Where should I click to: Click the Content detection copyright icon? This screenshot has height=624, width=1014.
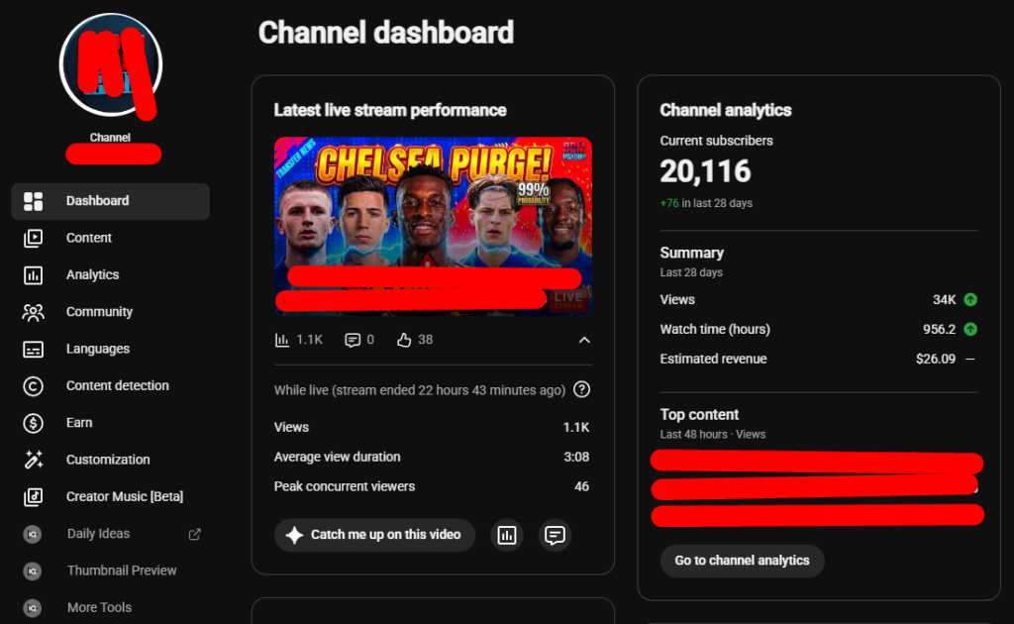click(x=33, y=386)
